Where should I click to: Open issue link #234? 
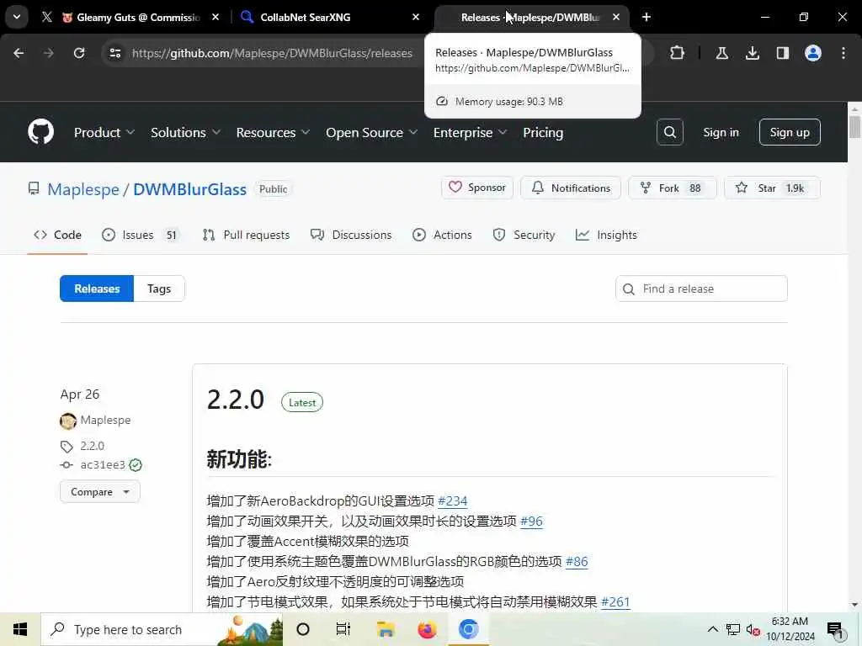point(452,501)
